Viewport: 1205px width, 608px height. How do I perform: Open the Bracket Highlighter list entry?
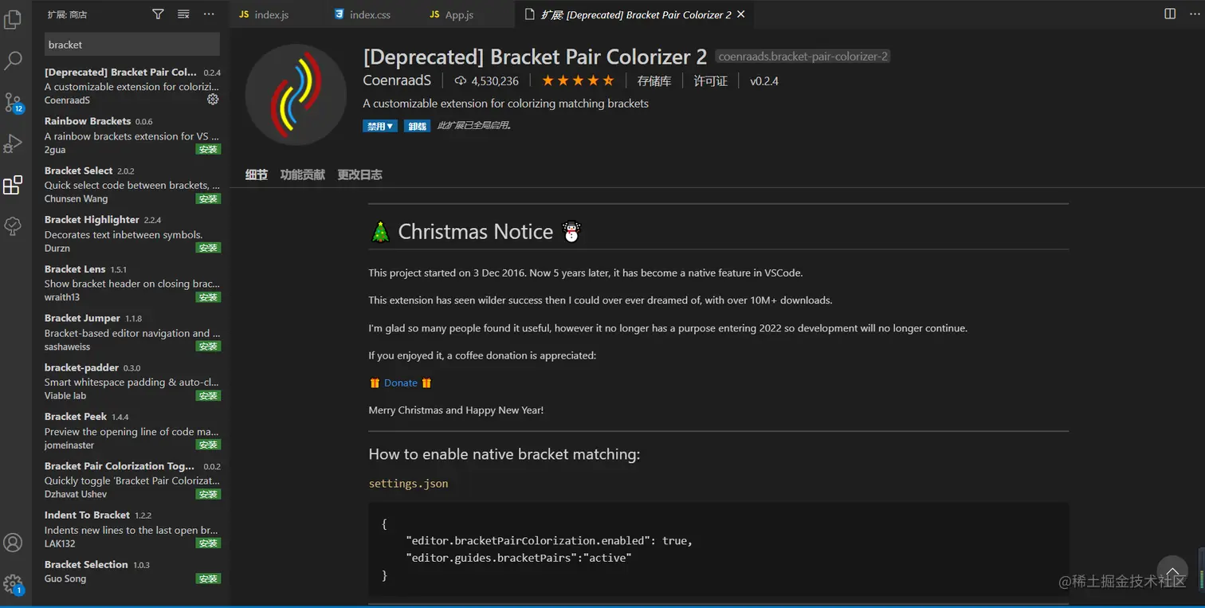click(x=132, y=233)
